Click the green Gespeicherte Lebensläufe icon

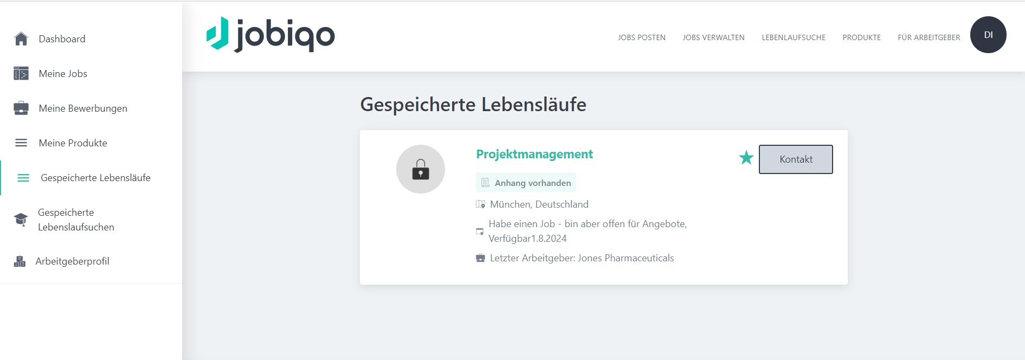[23, 178]
